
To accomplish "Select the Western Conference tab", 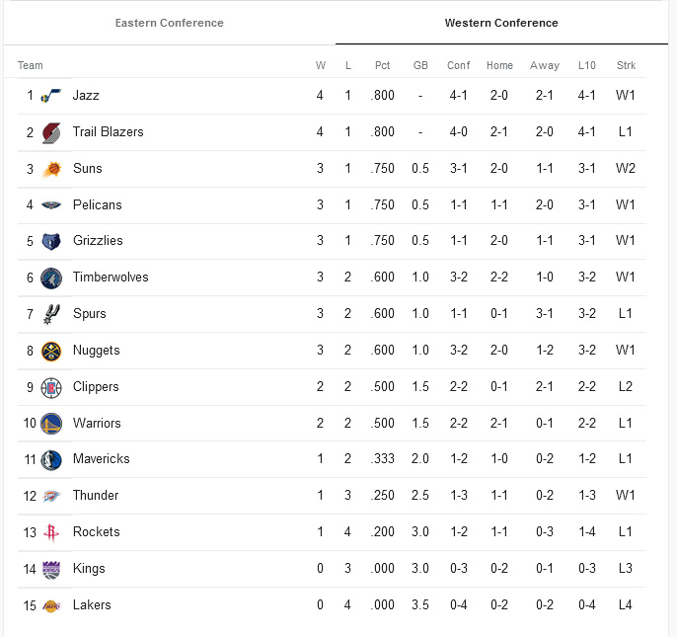I will [x=501, y=23].
